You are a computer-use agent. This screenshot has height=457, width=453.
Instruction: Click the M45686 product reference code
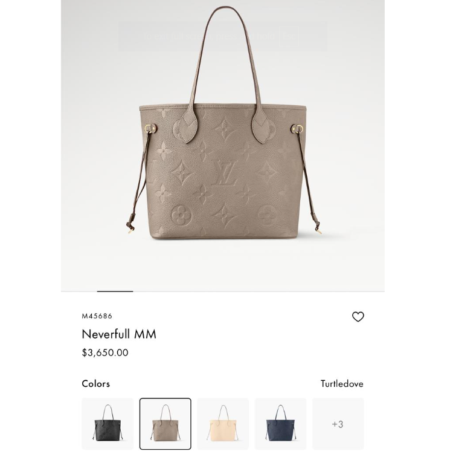(97, 316)
